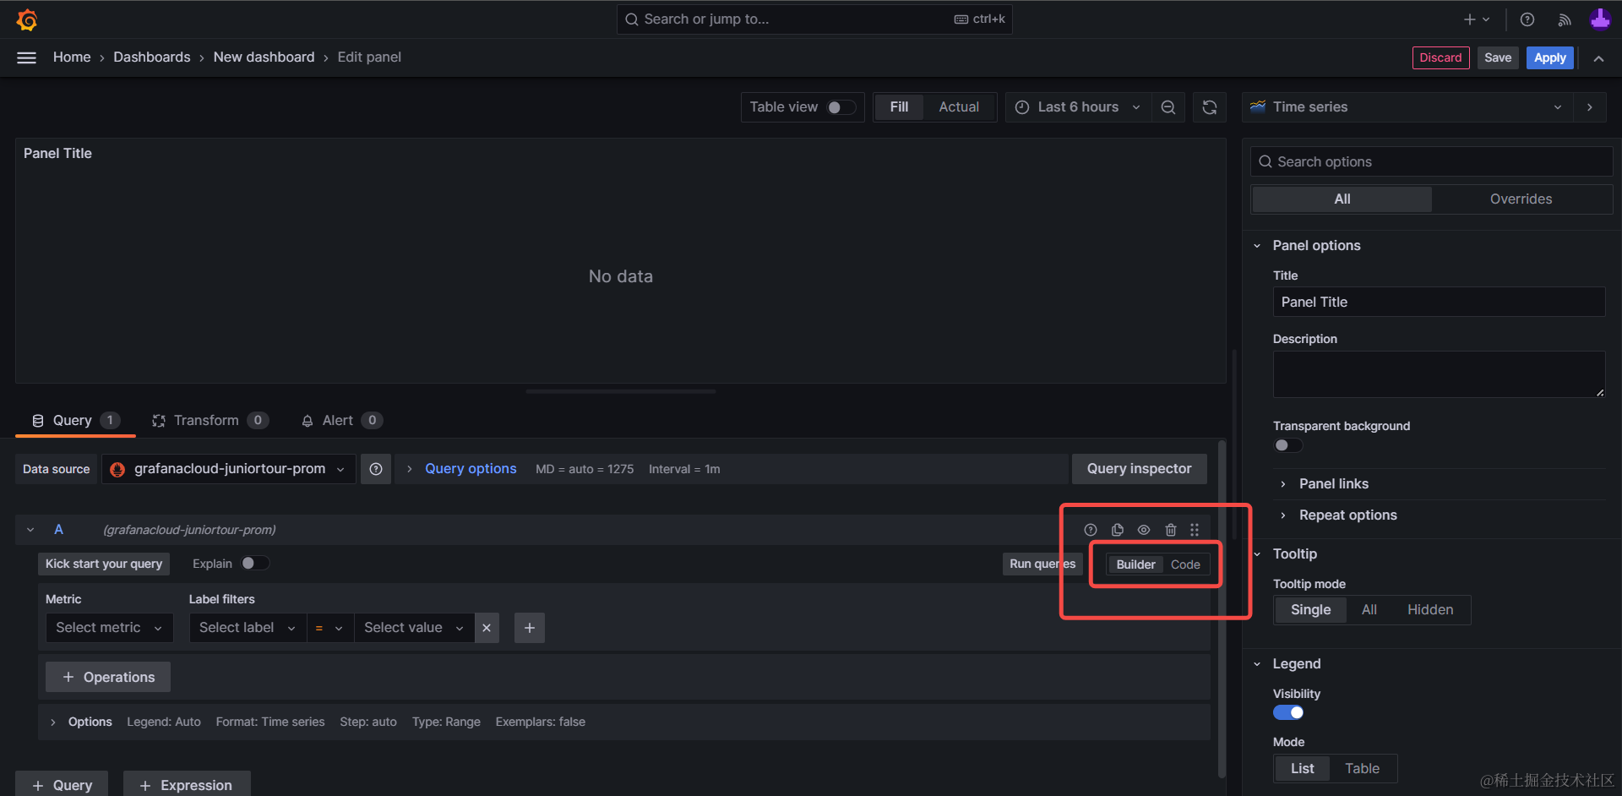Open the help question mark icon in top bar
This screenshot has height=796, width=1622.
[1527, 19]
